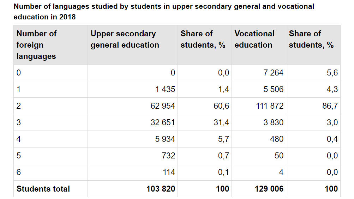The height and width of the screenshot is (199, 354).
Task: Select the 31,4 share value
Action: (x=221, y=123)
